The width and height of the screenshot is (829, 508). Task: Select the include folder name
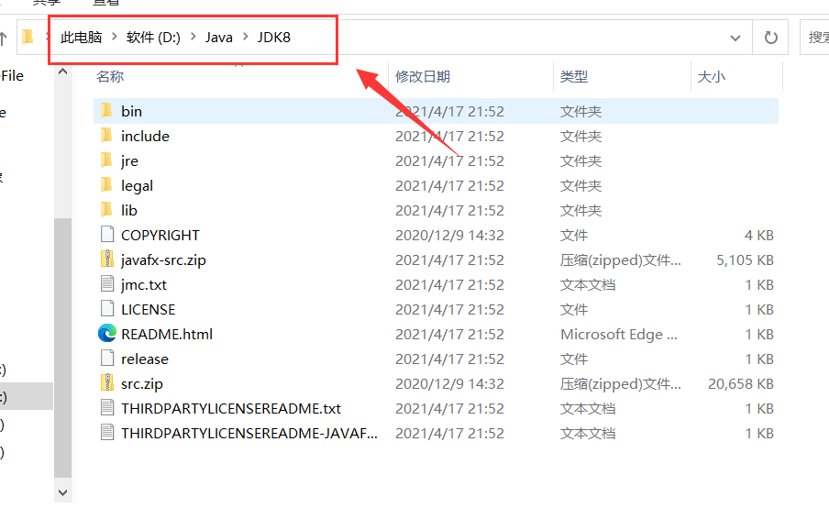point(146,136)
